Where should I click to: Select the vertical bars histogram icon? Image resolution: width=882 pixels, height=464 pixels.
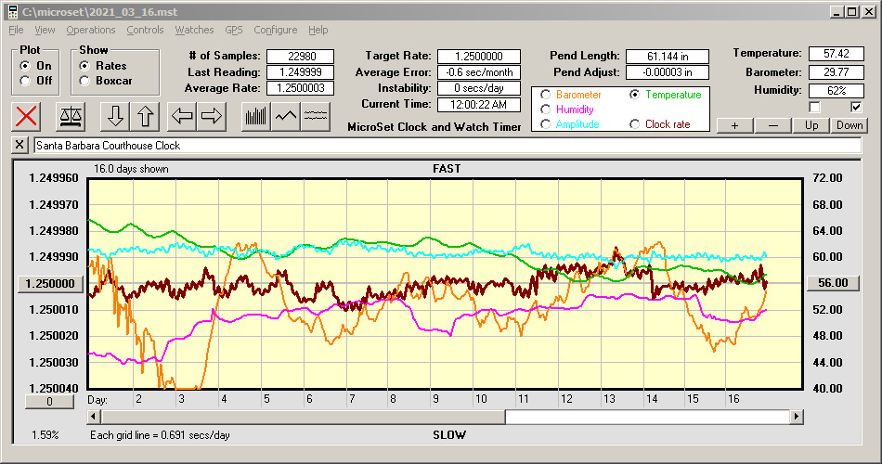pos(255,116)
